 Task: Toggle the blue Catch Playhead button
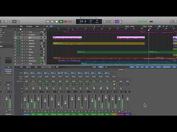coord(51,26)
